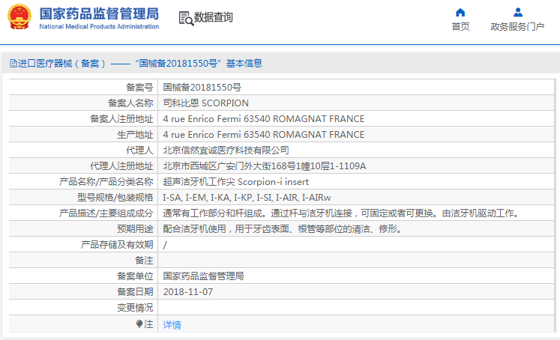
Task: Go to 首页 text link
Action: pyautogui.click(x=460, y=26)
